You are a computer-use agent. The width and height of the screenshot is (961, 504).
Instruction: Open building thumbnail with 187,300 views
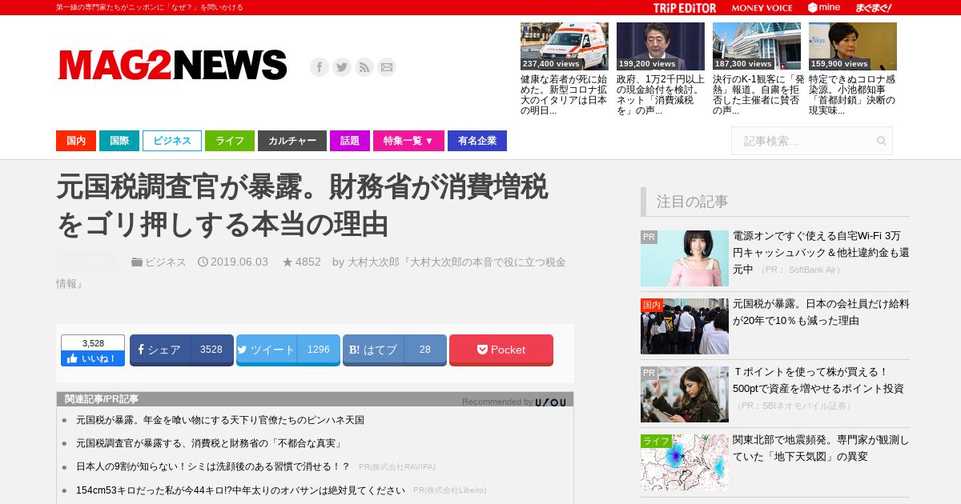[757, 46]
